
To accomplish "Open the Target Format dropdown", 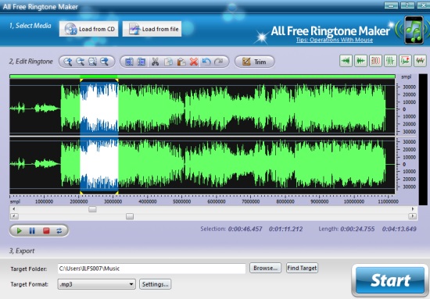I will click(x=96, y=284).
